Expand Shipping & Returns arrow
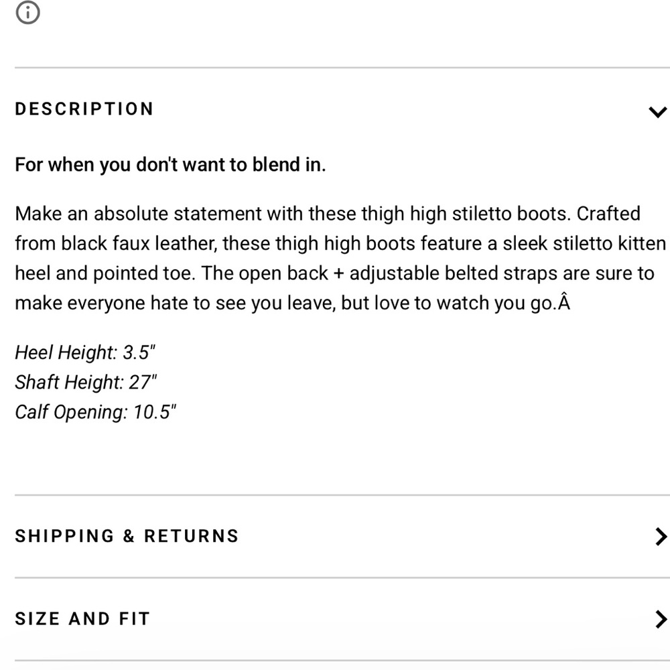Image resolution: width=670 pixels, height=670 pixels. pos(661,536)
